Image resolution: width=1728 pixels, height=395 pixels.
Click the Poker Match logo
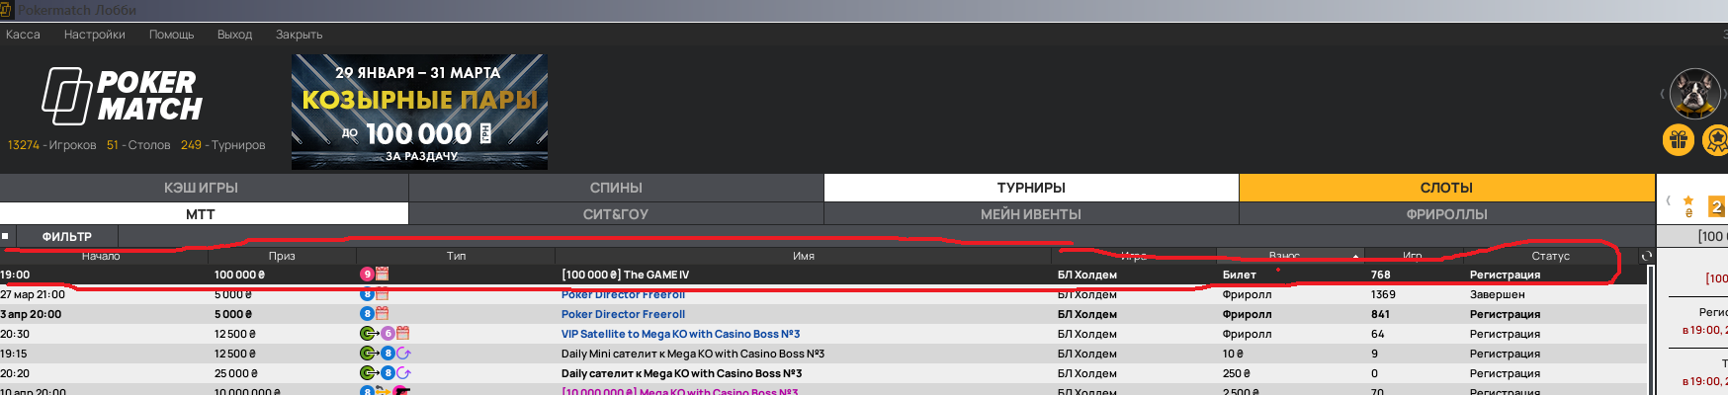pyautogui.click(x=122, y=96)
